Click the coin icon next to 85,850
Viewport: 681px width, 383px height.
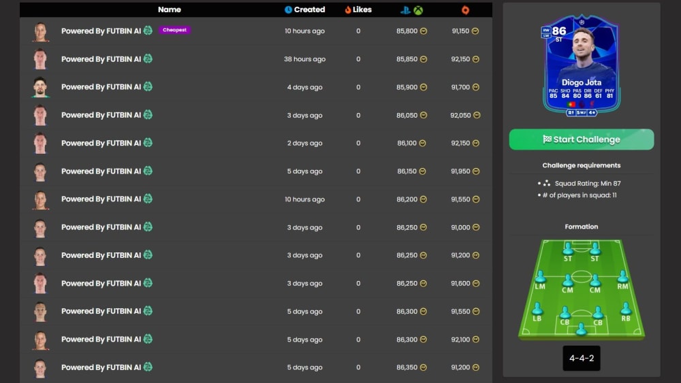[424, 59]
